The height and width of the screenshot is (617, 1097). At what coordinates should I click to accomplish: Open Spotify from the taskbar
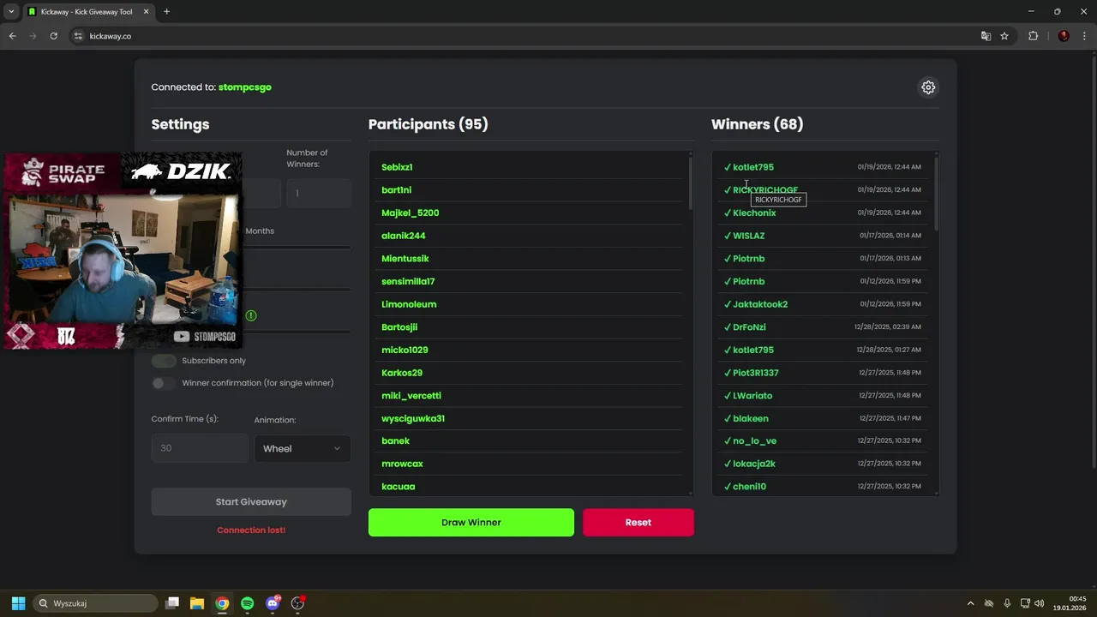[247, 603]
